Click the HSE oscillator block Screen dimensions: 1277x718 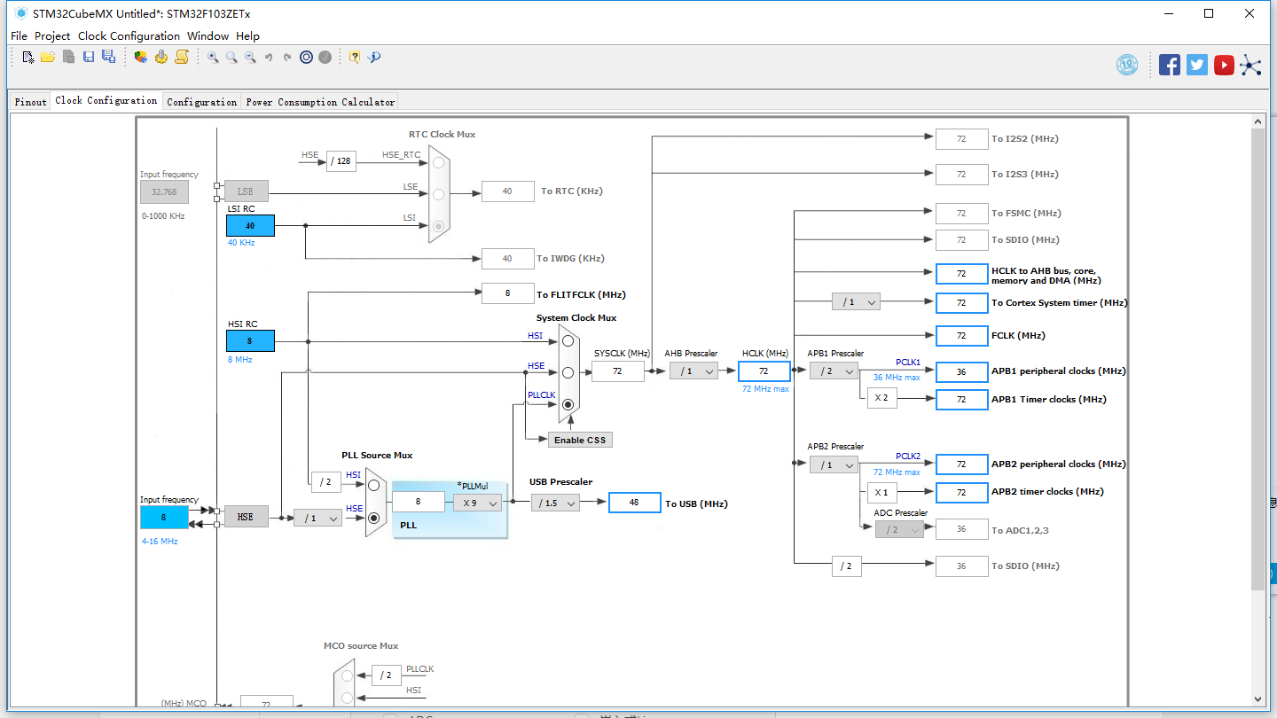[x=246, y=517]
